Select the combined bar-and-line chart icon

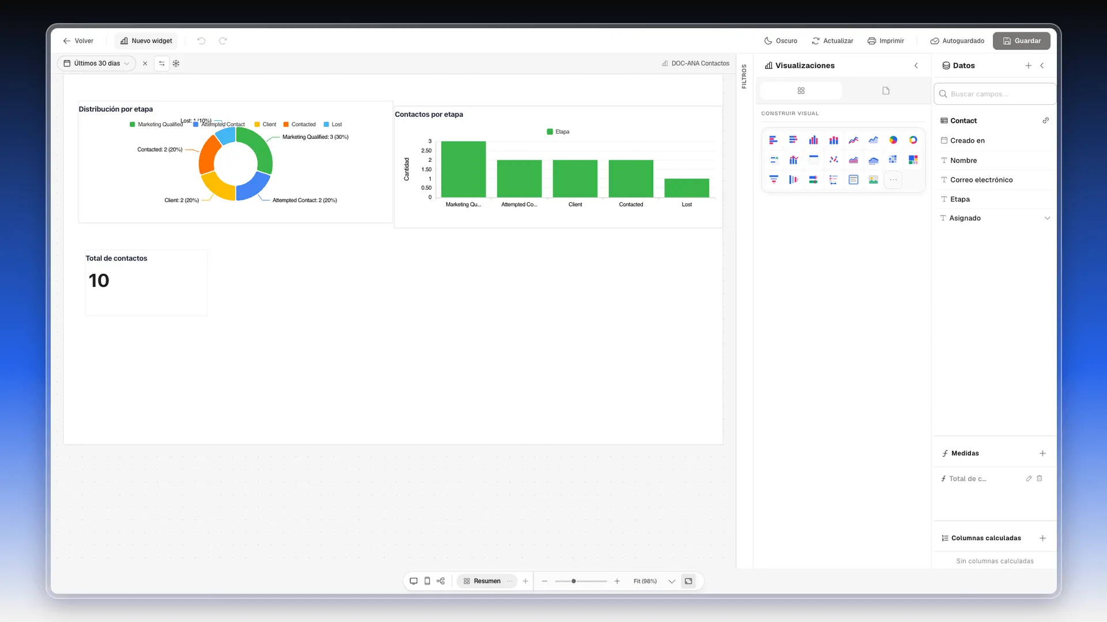click(794, 160)
